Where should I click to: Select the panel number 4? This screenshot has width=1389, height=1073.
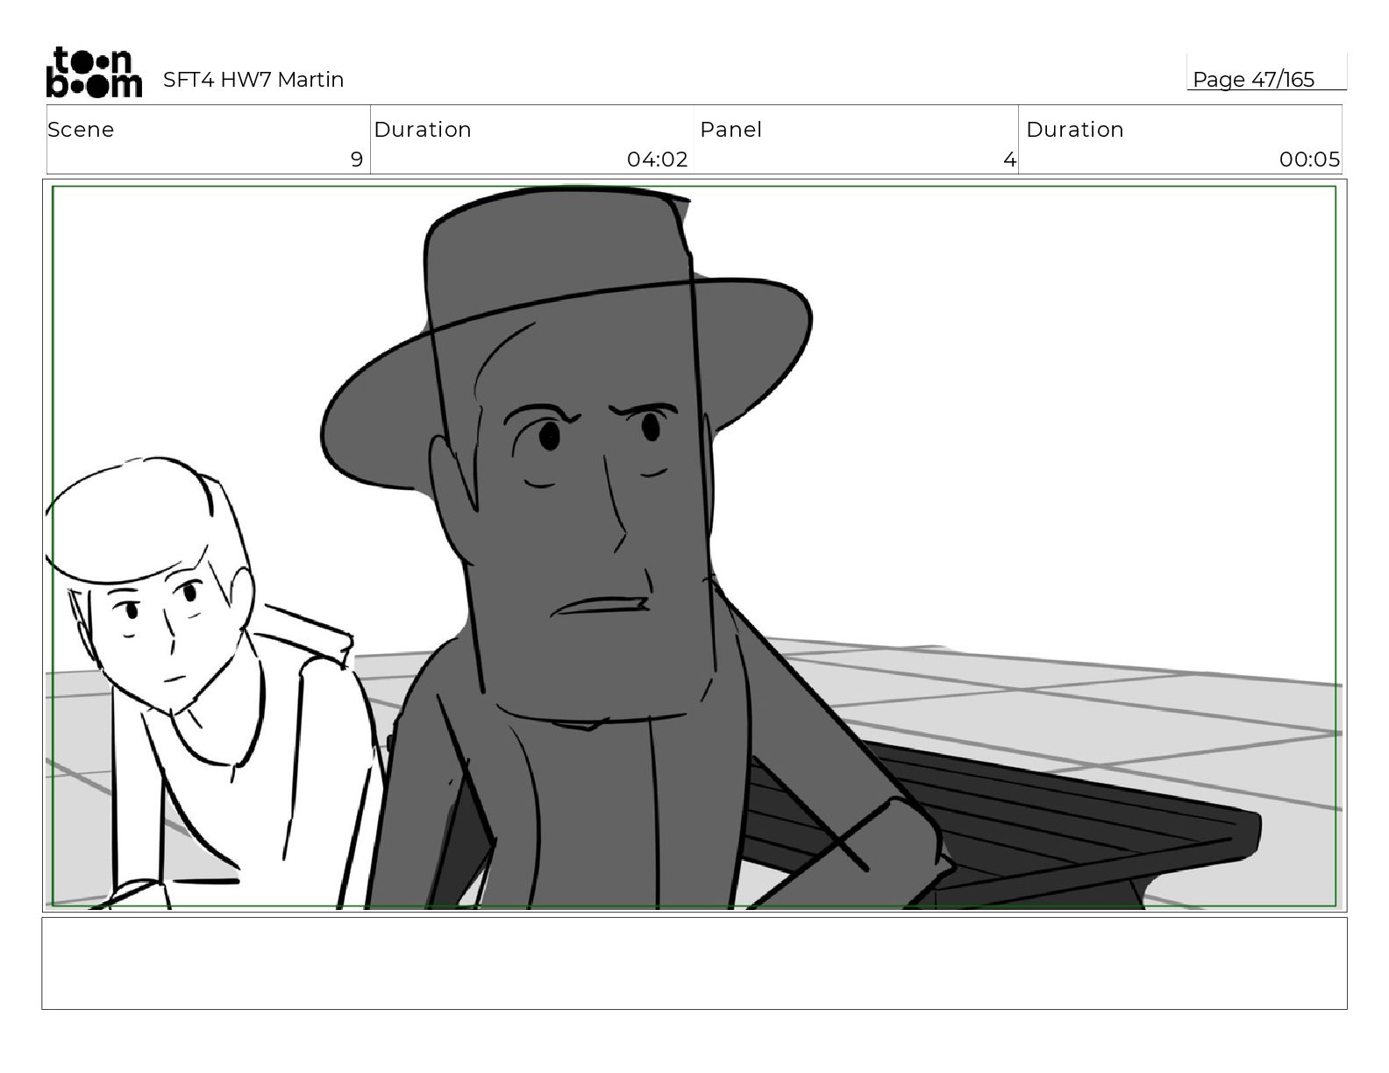coord(1009,160)
